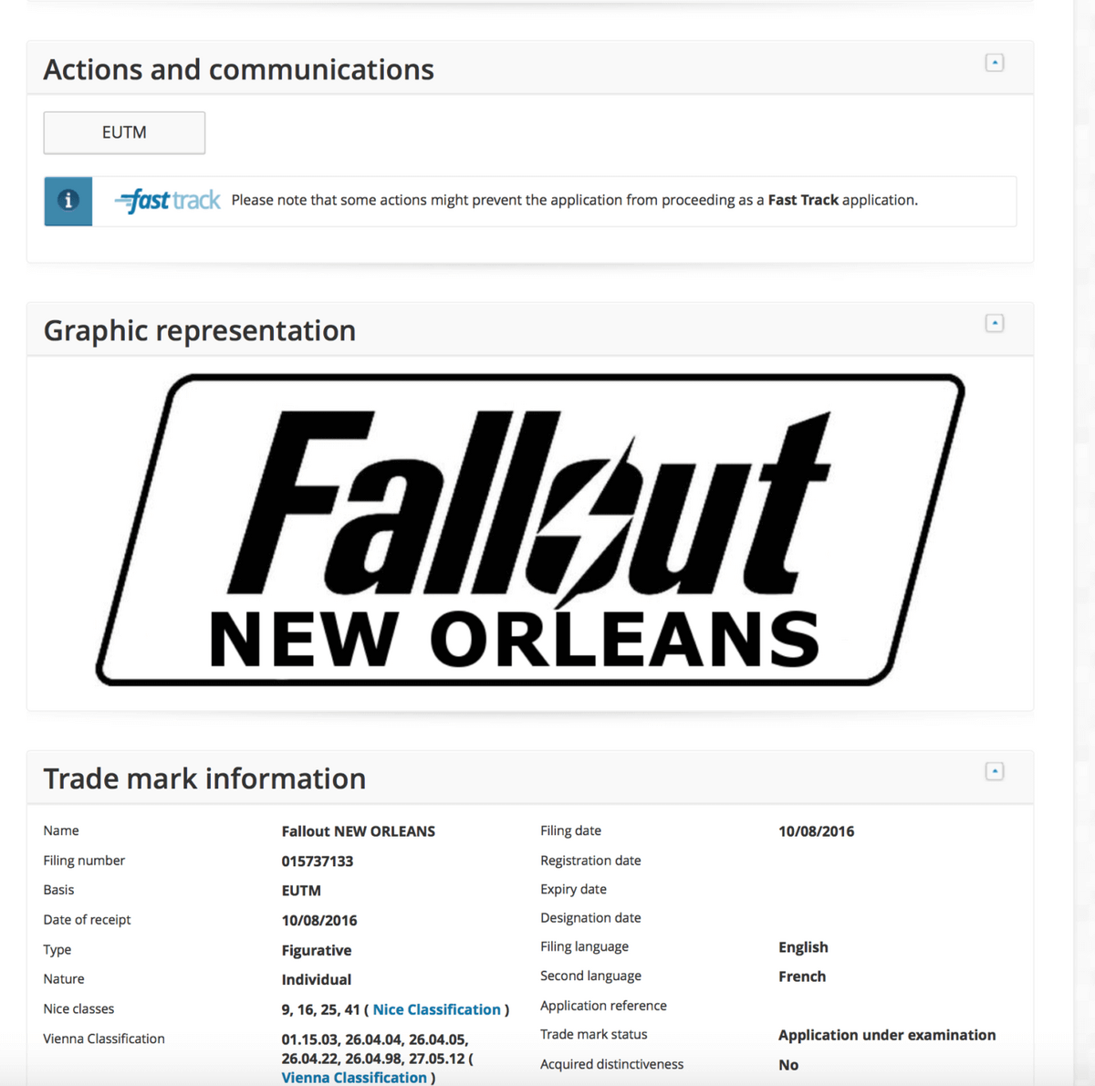Viewport: 1095px width, 1086px height.
Task: Click the Graphic representation heading
Action: (x=200, y=330)
